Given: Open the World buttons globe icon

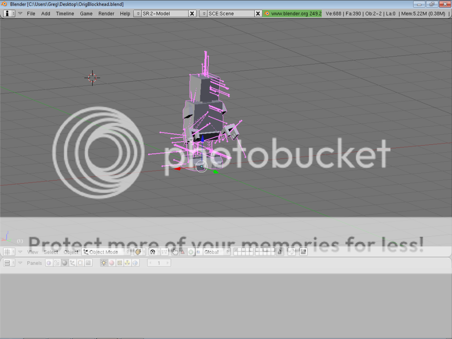Looking at the screenshot, I should pos(135,263).
